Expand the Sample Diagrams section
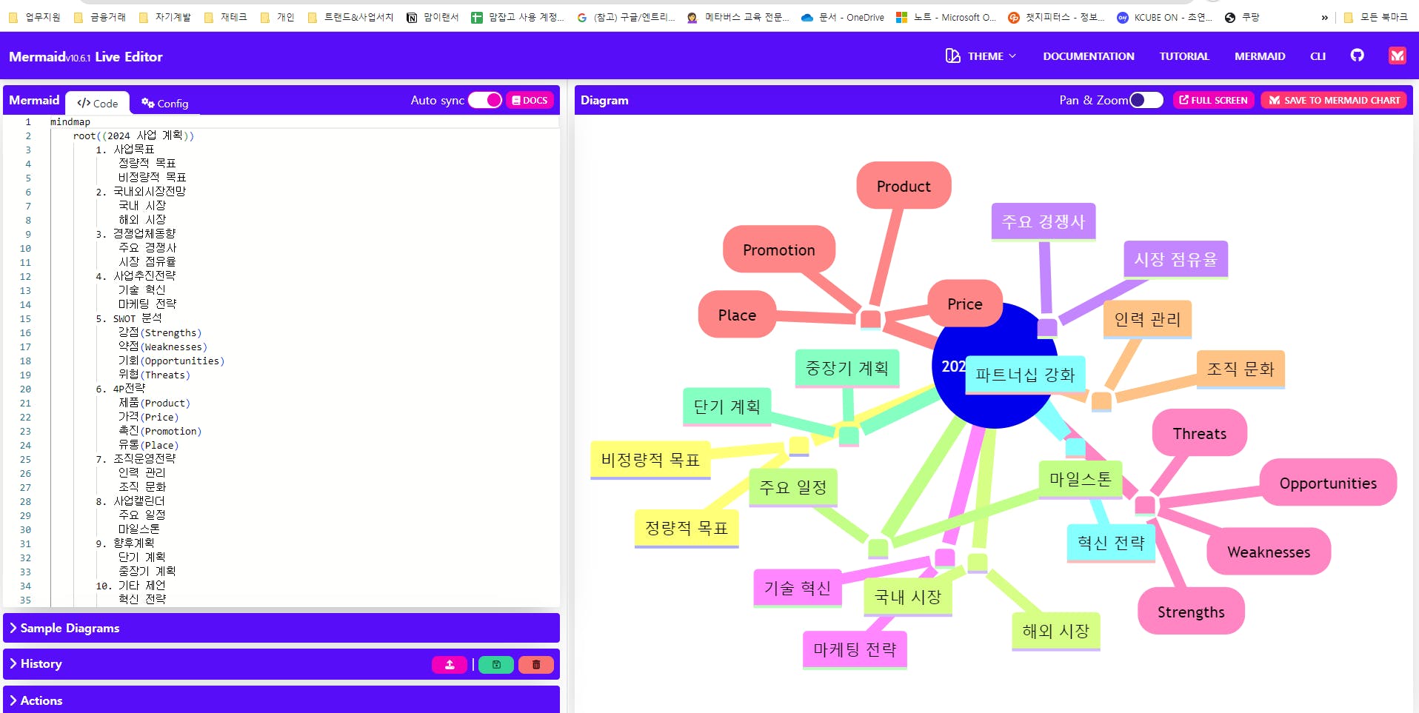Screen dimensions: 1419x713 coord(281,628)
